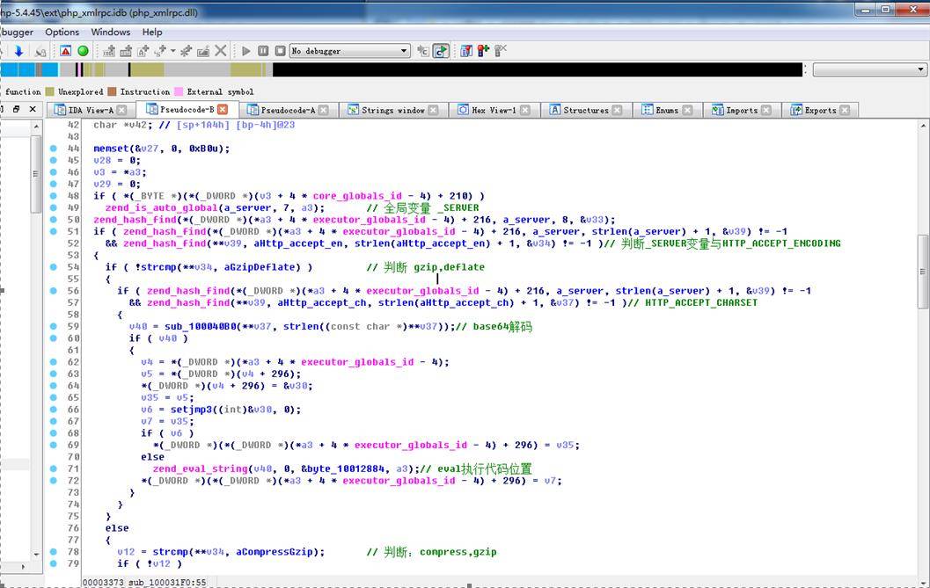Toggle breakpoint dot on line 50
930x588 pixels.
coord(54,220)
